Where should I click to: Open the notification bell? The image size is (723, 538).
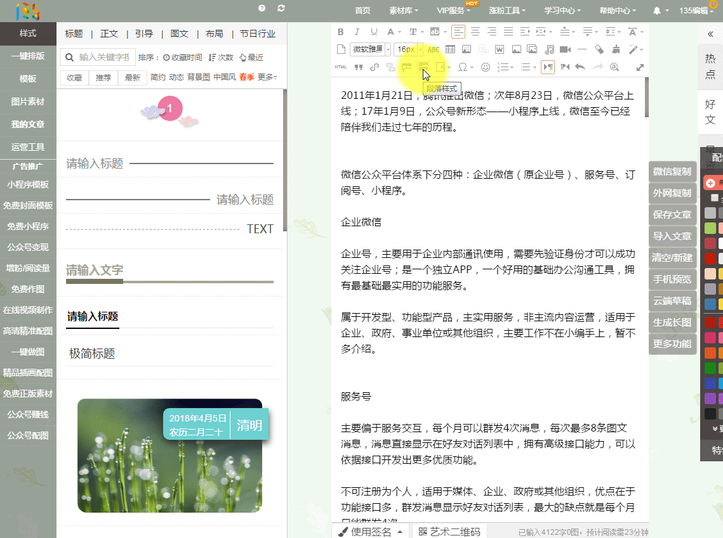657,11
